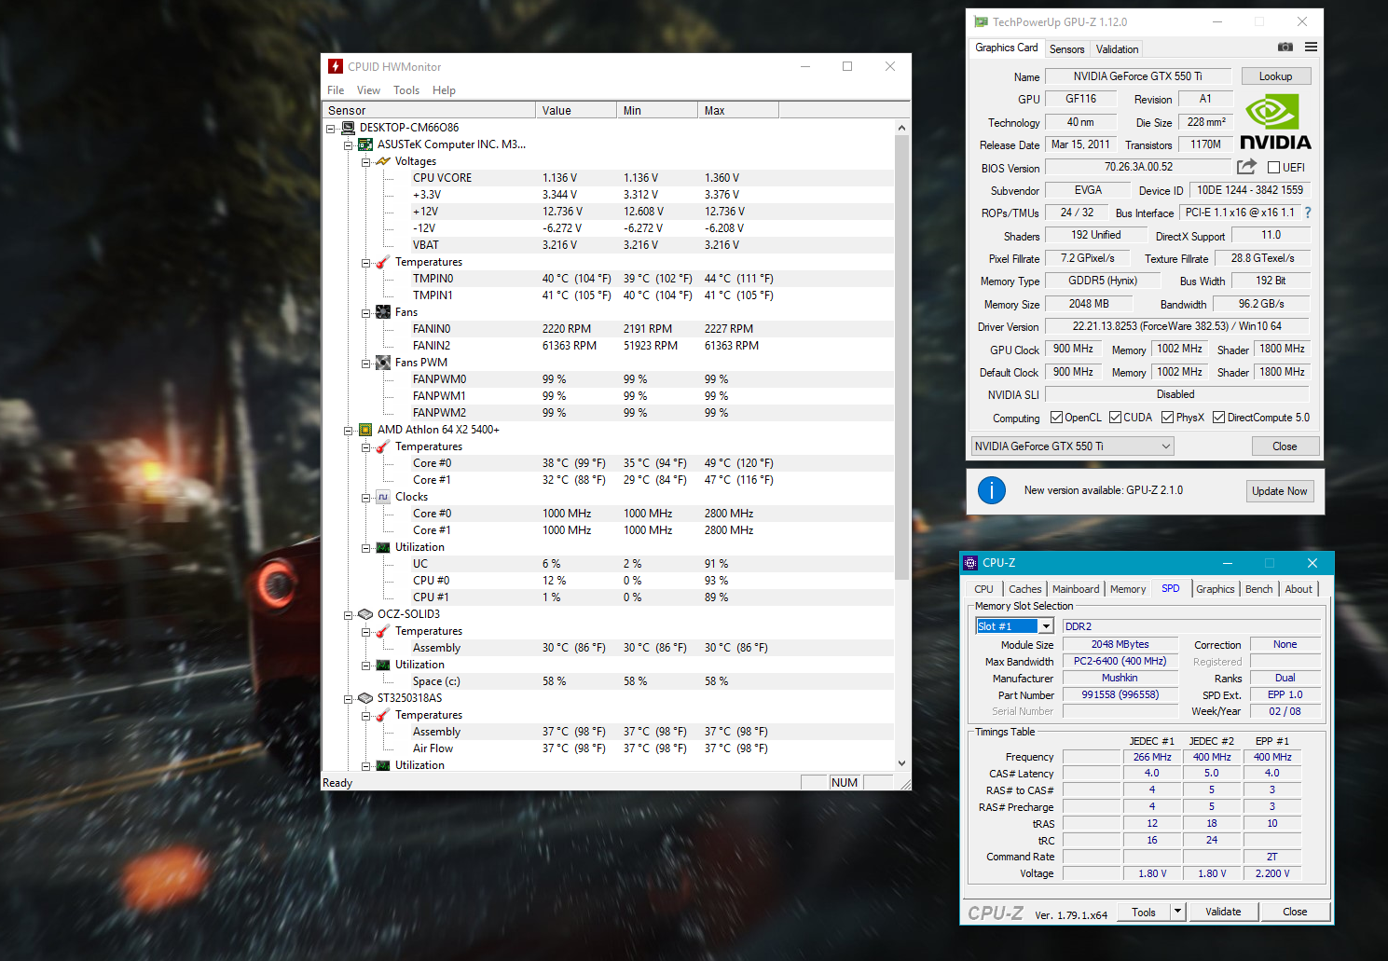Viewport: 1388px width, 961px height.
Task: Open the GPU selection dropdown in GPU-Z
Action: (x=1072, y=446)
